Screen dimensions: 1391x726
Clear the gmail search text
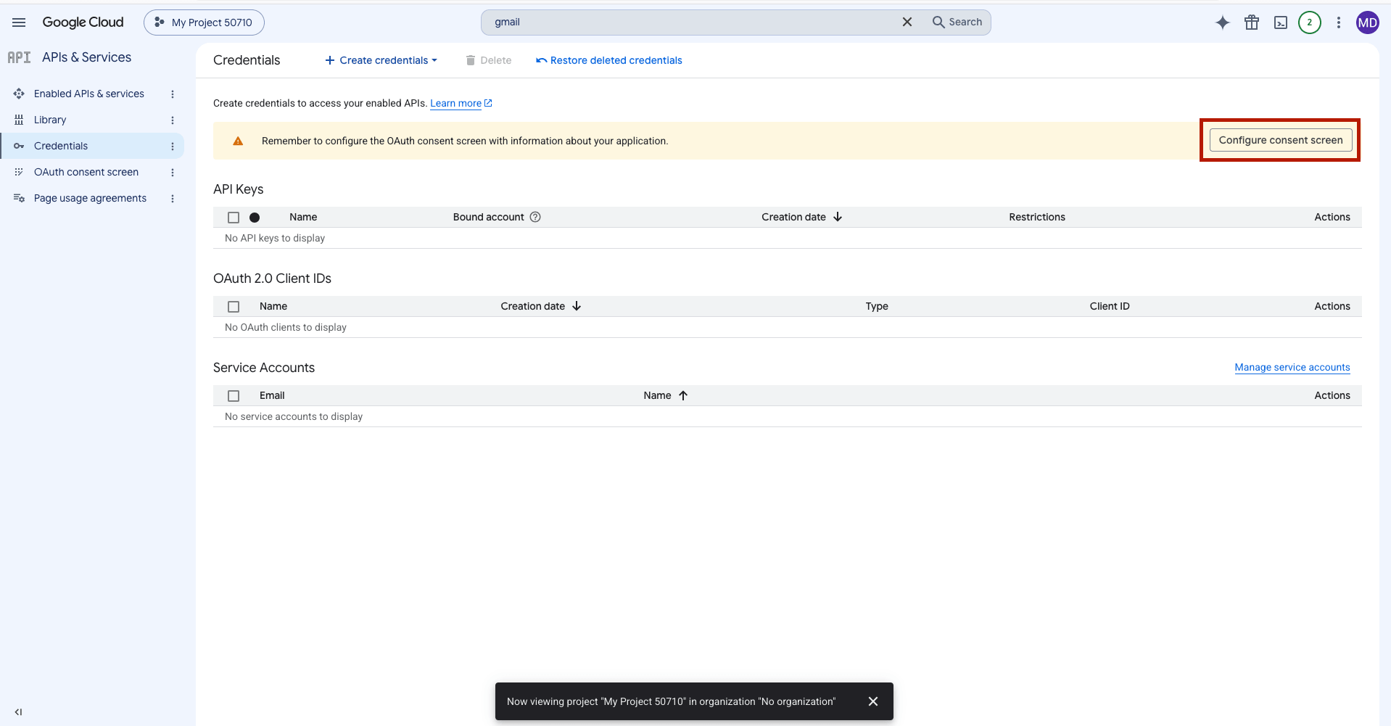click(907, 22)
